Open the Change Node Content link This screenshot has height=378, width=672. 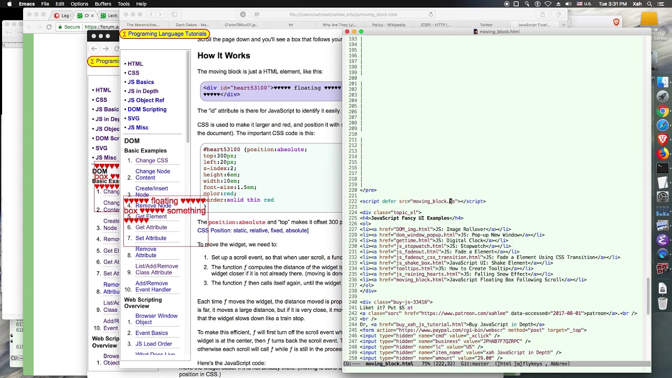(x=153, y=174)
